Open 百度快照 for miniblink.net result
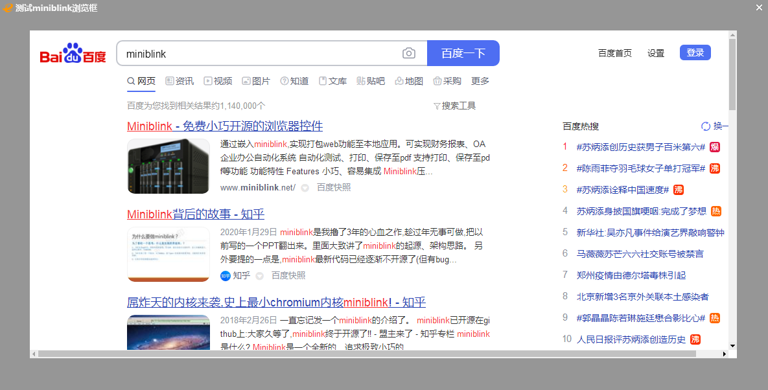The width and height of the screenshot is (768, 390). [334, 187]
